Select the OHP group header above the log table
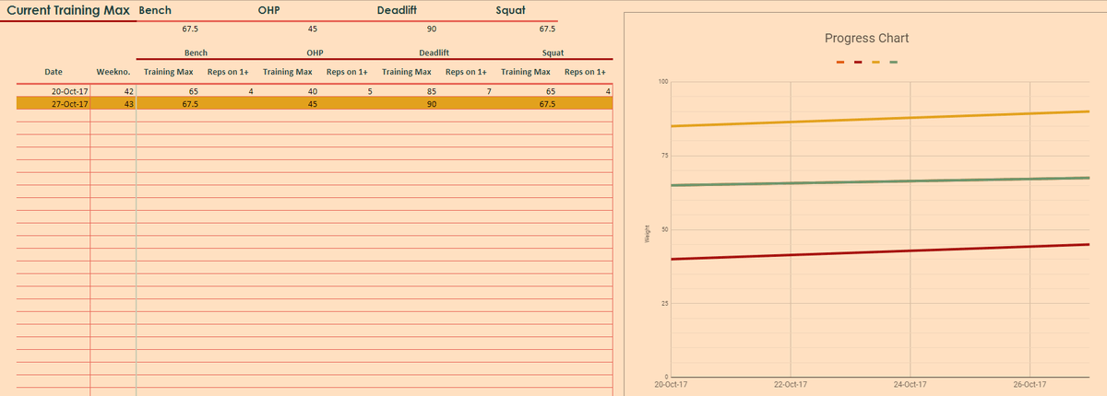The image size is (1107, 396). [314, 52]
